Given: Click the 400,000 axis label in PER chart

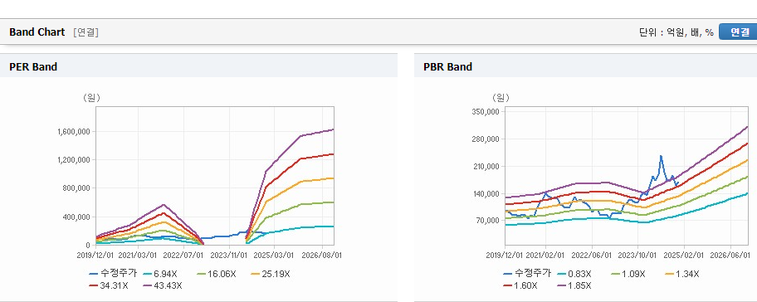Looking at the screenshot, I should (77, 217).
